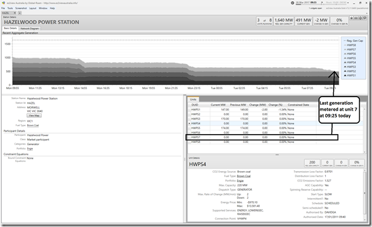Toggle Reg. Gen Cap line in legend
Viewport: 372px width, 227px height.
(x=354, y=41)
